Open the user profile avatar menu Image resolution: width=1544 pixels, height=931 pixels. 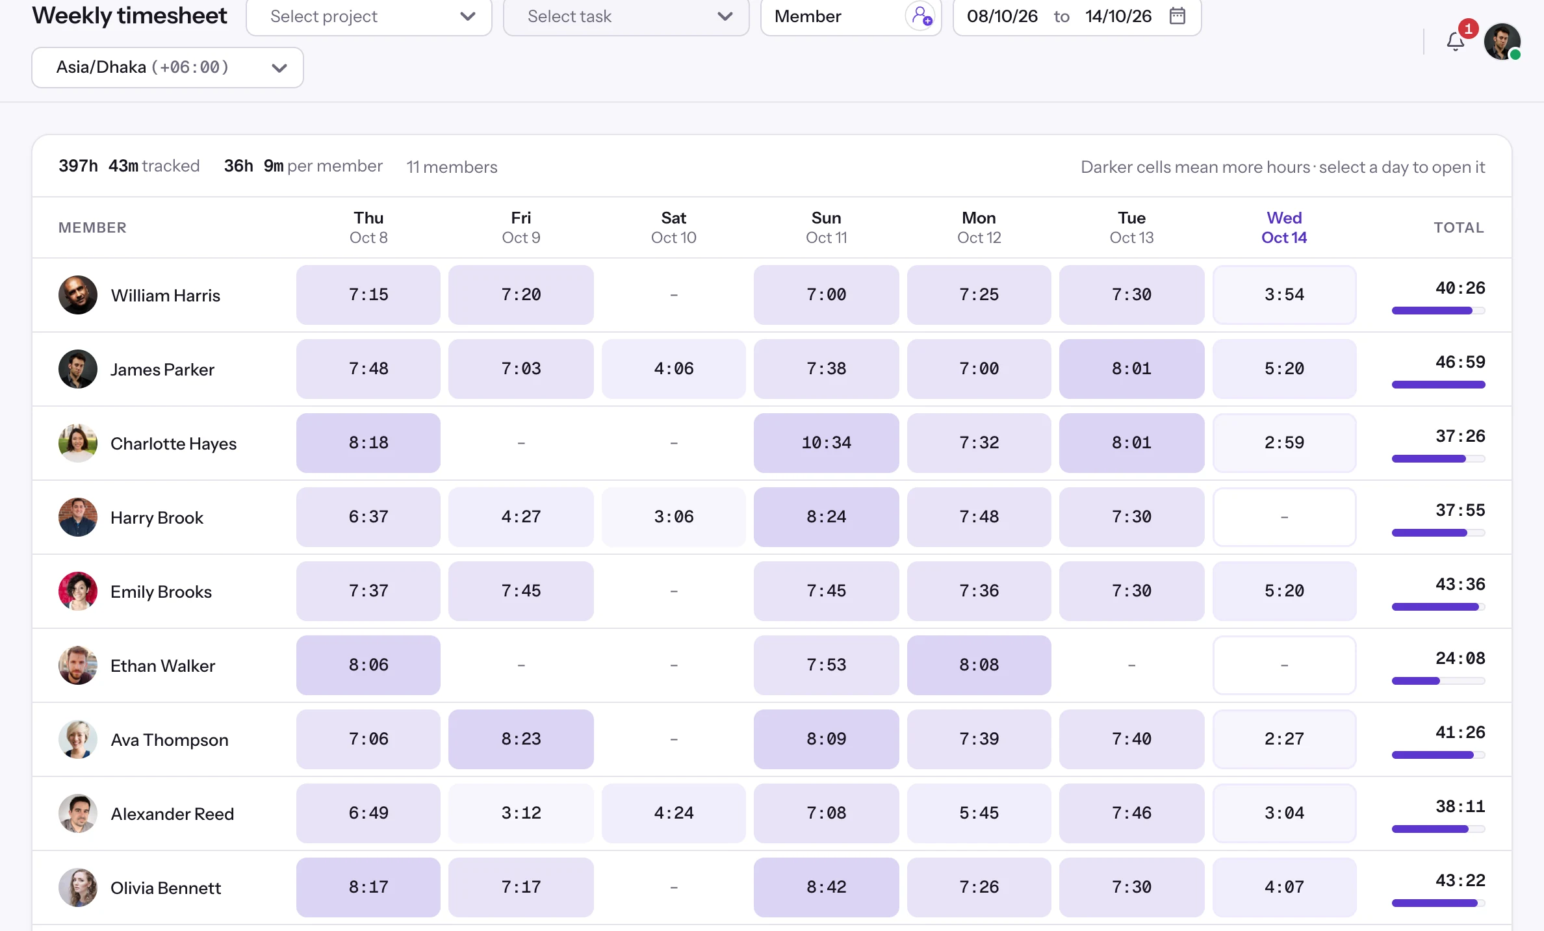pyautogui.click(x=1502, y=42)
